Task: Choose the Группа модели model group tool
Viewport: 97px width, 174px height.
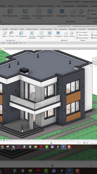Action: pyautogui.click(x=82, y=38)
